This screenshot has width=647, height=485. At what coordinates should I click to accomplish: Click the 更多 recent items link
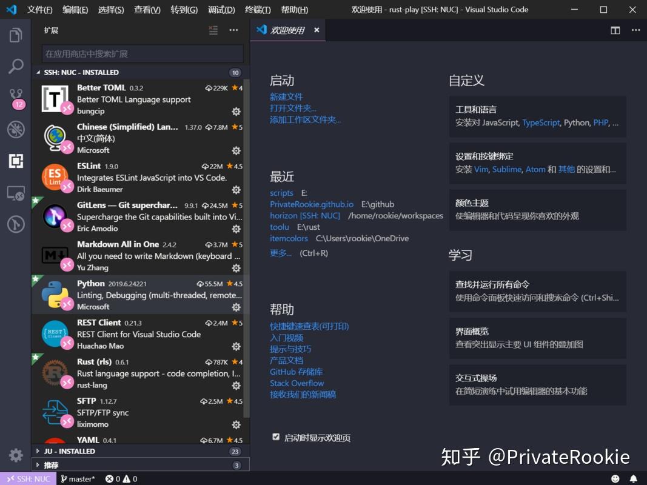coord(281,253)
